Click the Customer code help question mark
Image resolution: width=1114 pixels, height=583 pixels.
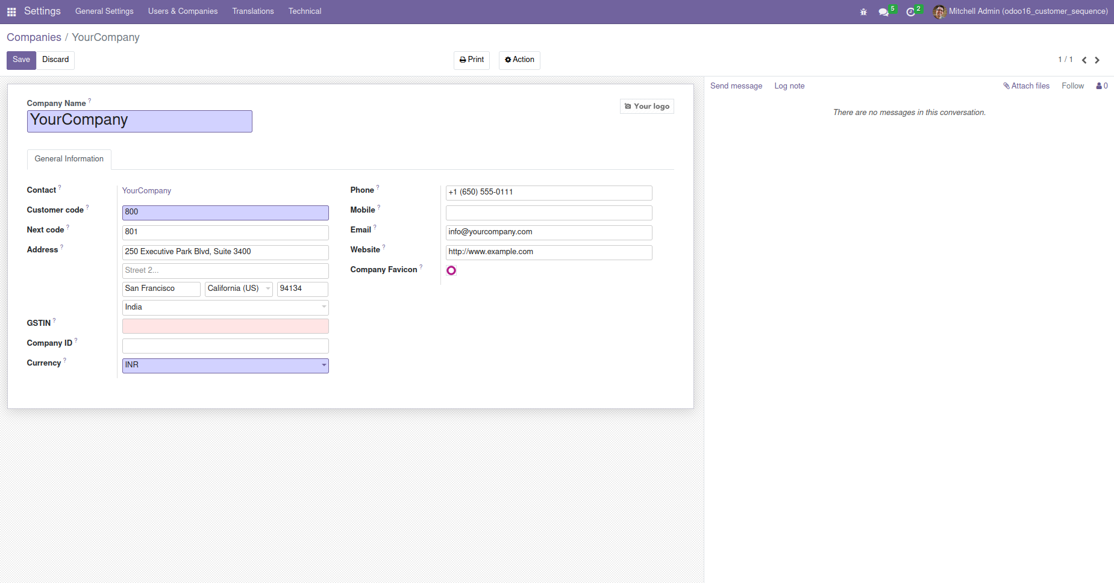tap(87, 207)
